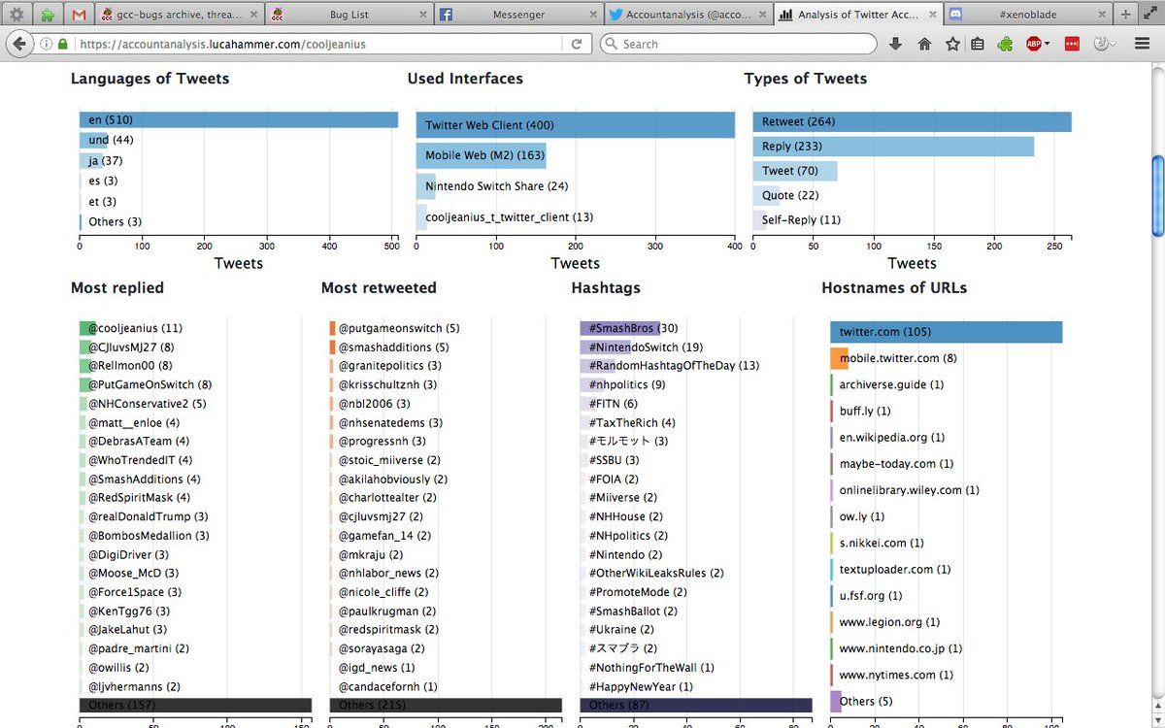1165x728 pixels.
Task: Show the bookmarks list icon
Action: [978, 44]
